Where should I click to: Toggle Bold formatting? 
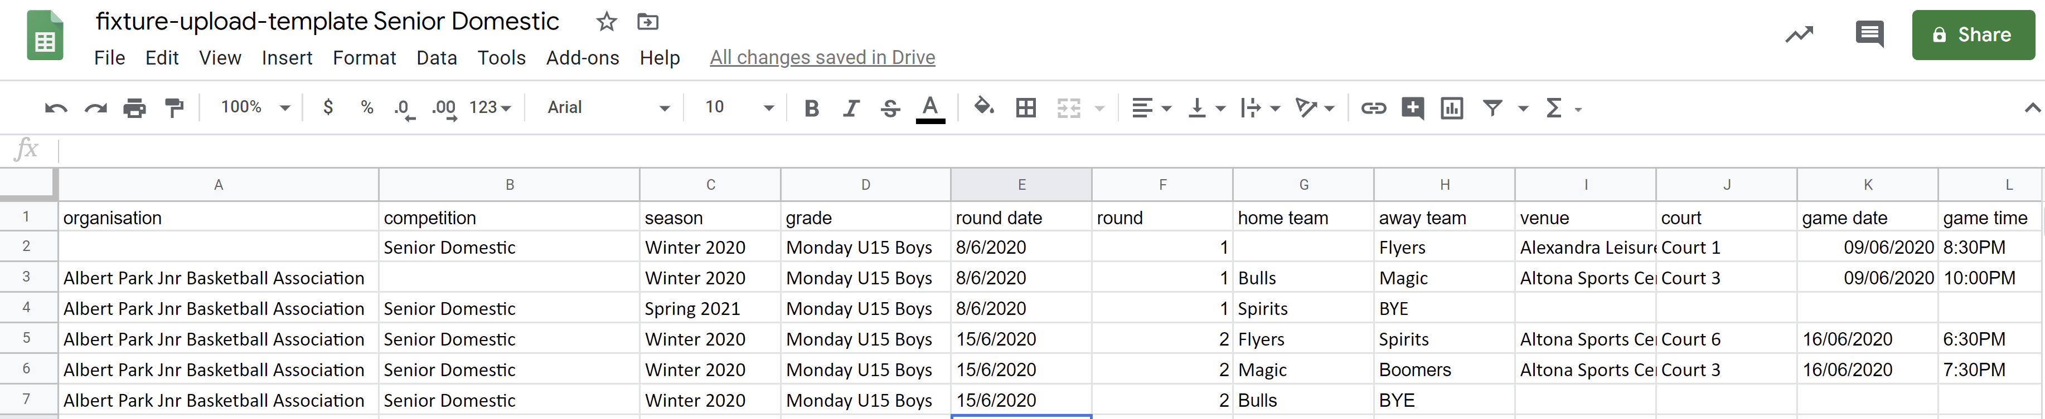point(811,108)
